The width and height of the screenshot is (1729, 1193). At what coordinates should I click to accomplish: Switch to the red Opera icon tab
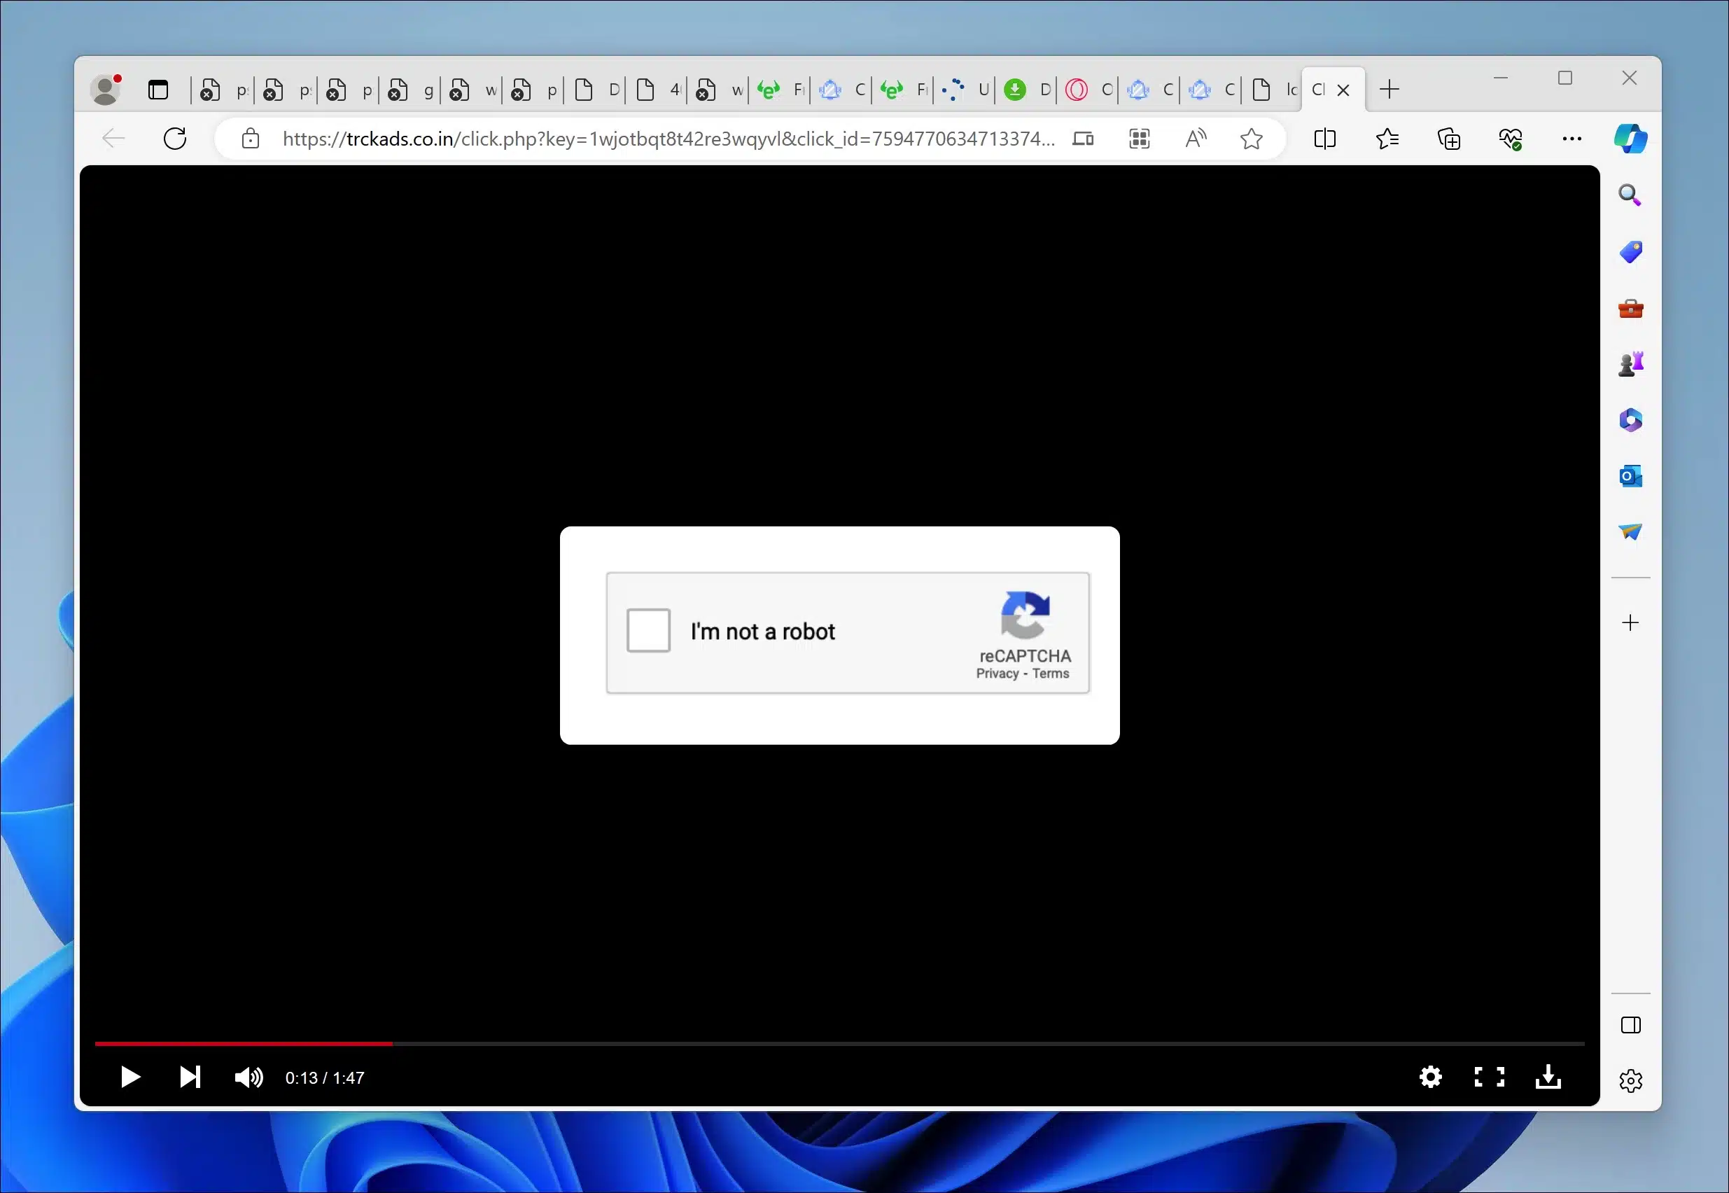point(1088,90)
